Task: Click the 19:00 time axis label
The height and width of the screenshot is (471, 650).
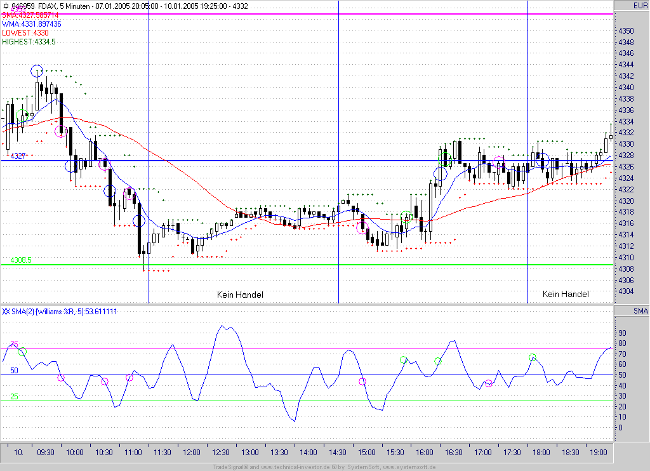Action: (x=598, y=453)
